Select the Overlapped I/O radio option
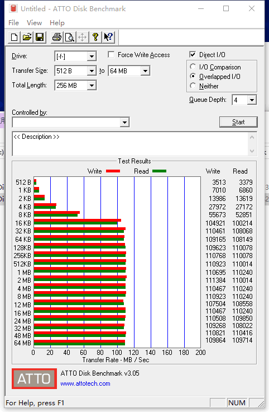Viewport: 269px width, 412px height. 193,76
